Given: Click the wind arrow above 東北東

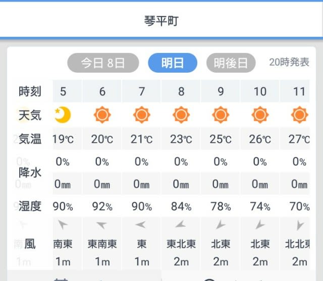Looking at the screenshot, I should point(181,224).
